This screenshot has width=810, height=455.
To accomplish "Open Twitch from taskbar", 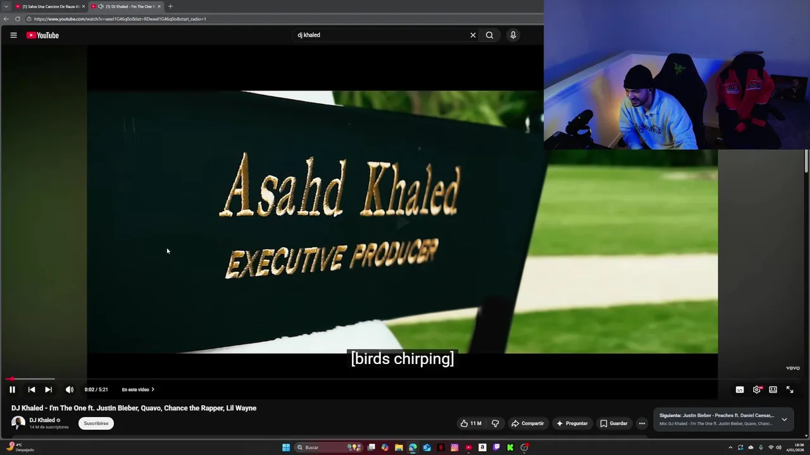I will [496, 447].
